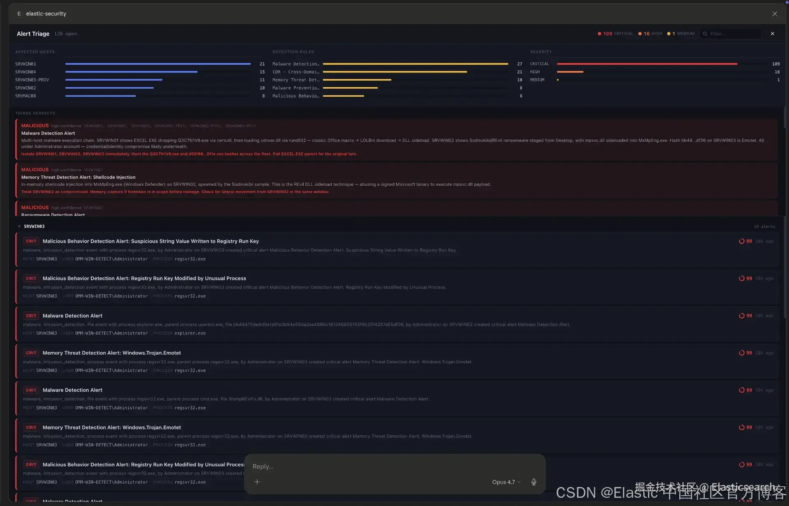Viewport: 789px width, 506px height.
Task: Click the elastic-security E app icon
Action: [19, 14]
